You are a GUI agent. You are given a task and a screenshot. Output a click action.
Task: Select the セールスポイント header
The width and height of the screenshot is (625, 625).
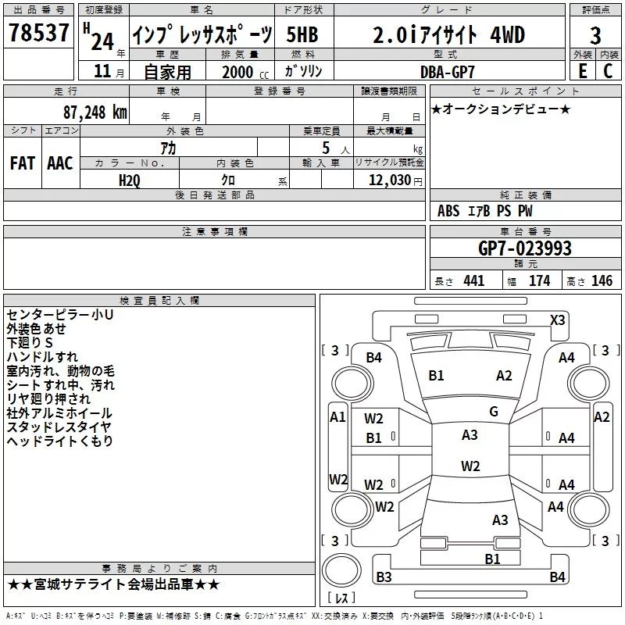click(x=525, y=91)
